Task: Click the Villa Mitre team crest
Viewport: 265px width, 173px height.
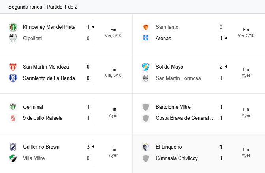Action: tap(13, 158)
